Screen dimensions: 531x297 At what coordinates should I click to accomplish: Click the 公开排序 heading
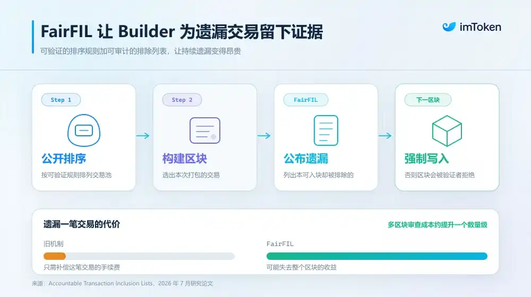point(64,159)
